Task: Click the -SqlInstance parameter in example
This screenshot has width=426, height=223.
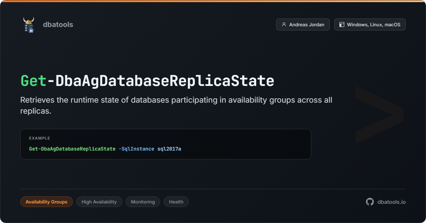Action: coord(136,149)
